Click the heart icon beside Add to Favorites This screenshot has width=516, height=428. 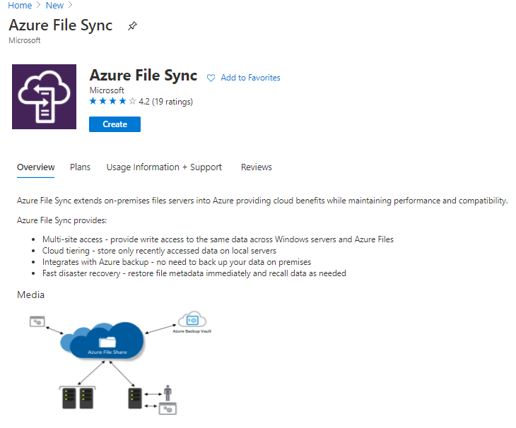click(x=211, y=78)
